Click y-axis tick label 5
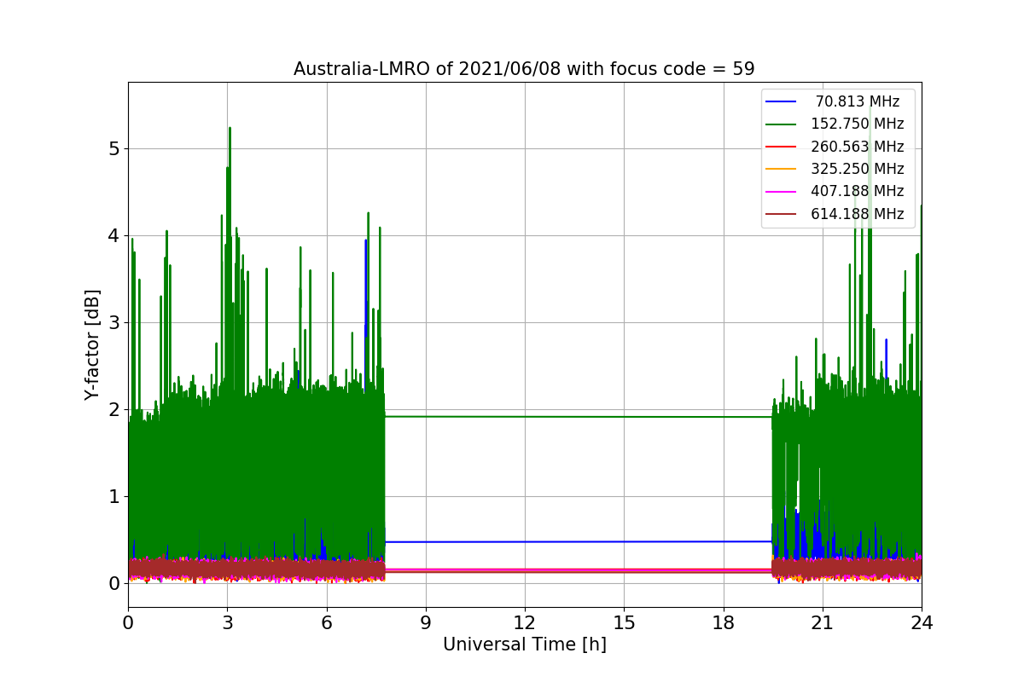1024x682 pixels. coord(113,149)
